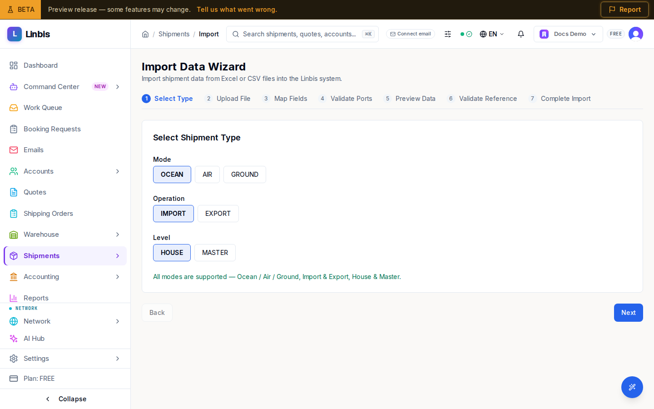Click the filter sliders icon in header
Screen dimensions: 654x409
pos(448,34)
